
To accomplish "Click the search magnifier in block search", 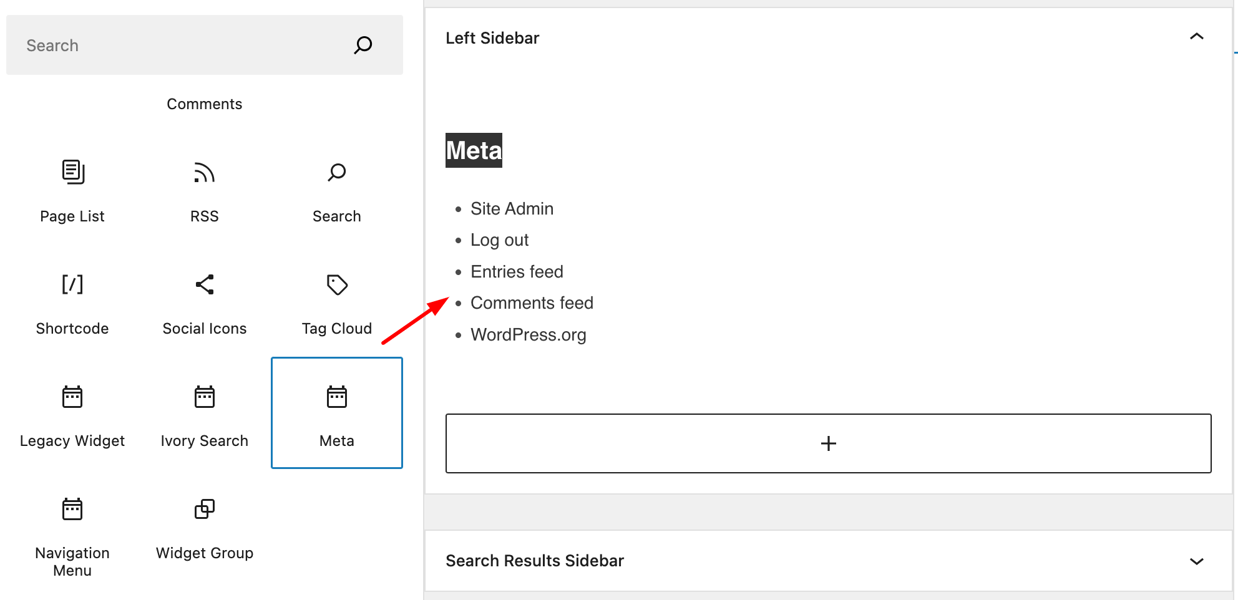I will (x=363, y=44).
